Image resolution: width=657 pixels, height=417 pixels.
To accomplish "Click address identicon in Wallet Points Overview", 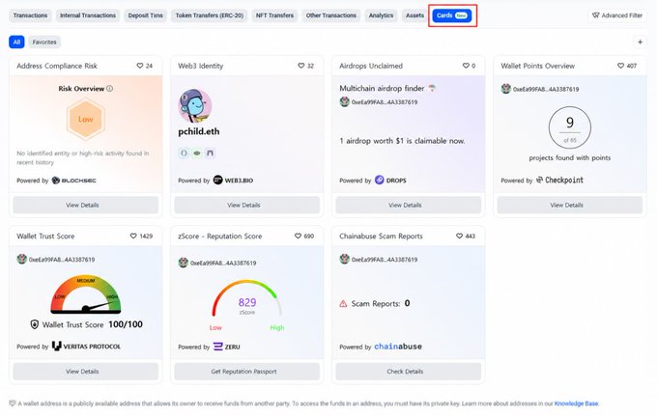I will [x=505, y=89].
